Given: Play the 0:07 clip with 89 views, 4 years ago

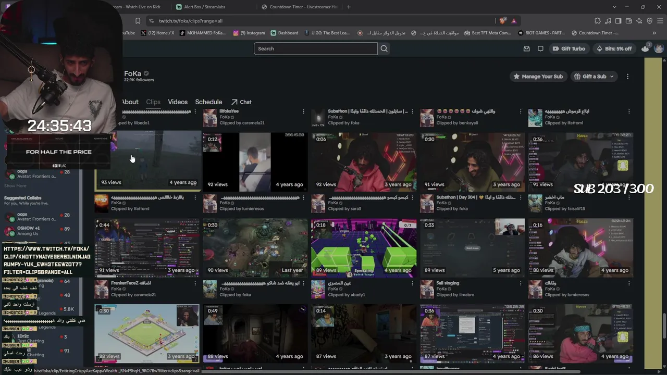Looking at the screenshot, I should (364, 248).
